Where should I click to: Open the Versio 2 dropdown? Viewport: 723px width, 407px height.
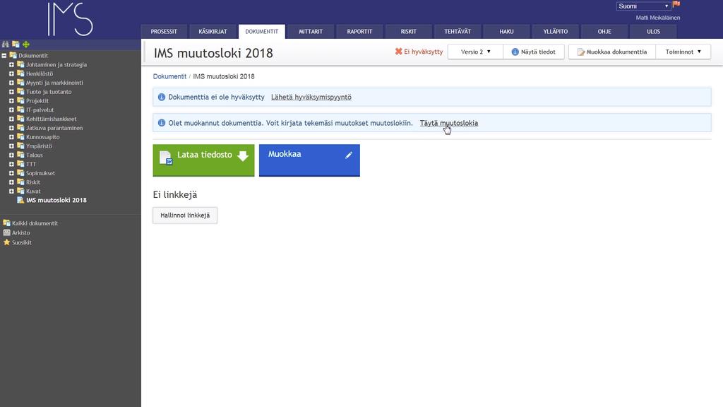(475, 52)
